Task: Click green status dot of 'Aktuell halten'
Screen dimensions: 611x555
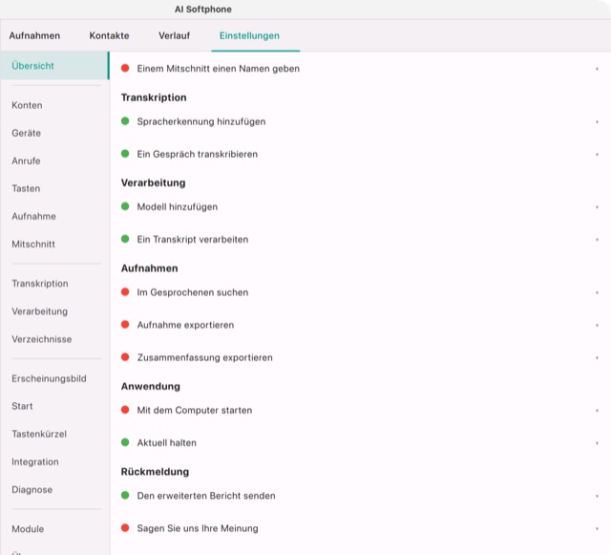Action: pos(125,442)
